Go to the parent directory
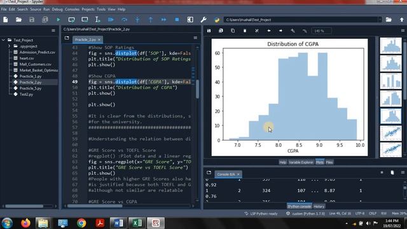The width and height of the screenshot is (407, 229). coord(401,20)
